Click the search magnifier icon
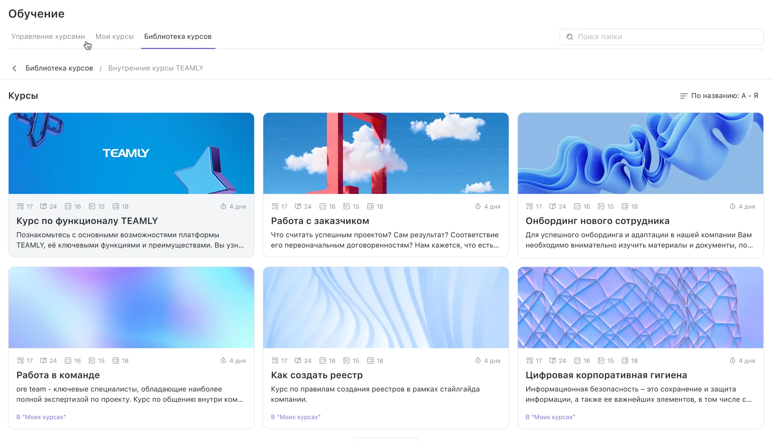The width and height of the screenshot is (772, 442). (570, 37)
